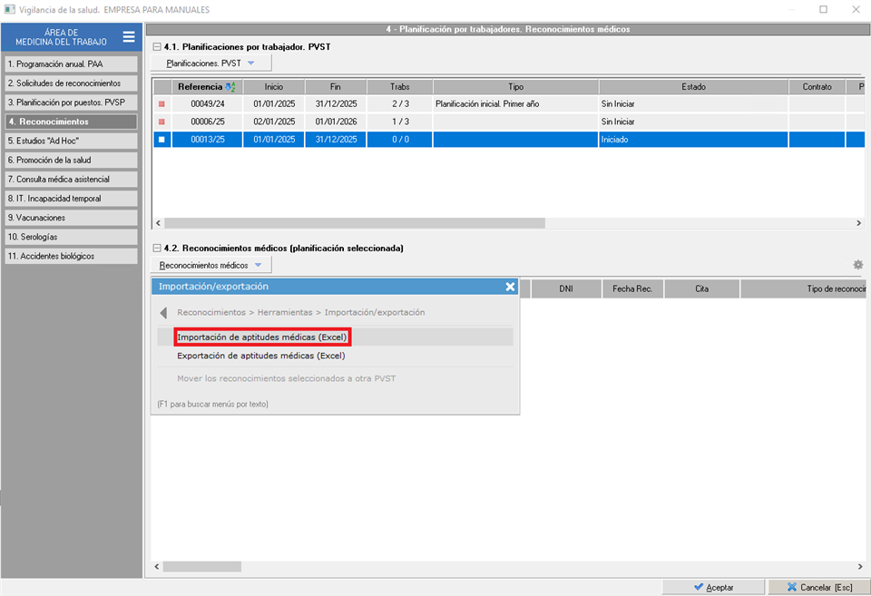This screenshot has width=871, height=596.
Task: Click the Fin column header
Action: pos(336,87)
